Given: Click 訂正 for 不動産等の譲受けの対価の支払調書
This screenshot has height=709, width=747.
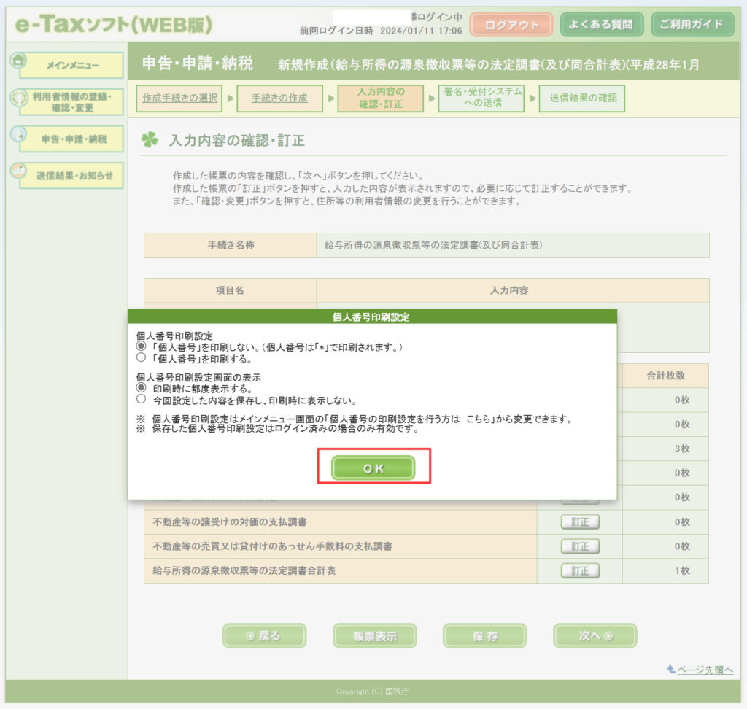Looking at the screenshot, I should [580, 522].
